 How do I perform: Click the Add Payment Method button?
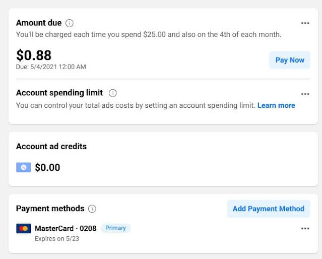pos(268,209)
